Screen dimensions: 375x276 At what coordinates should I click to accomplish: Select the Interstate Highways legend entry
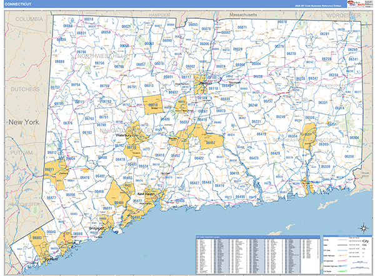pos(336,266)
